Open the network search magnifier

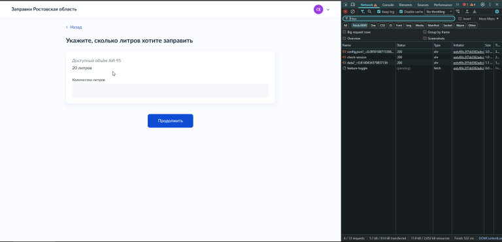pyautogui.click(x=369, y=12)
